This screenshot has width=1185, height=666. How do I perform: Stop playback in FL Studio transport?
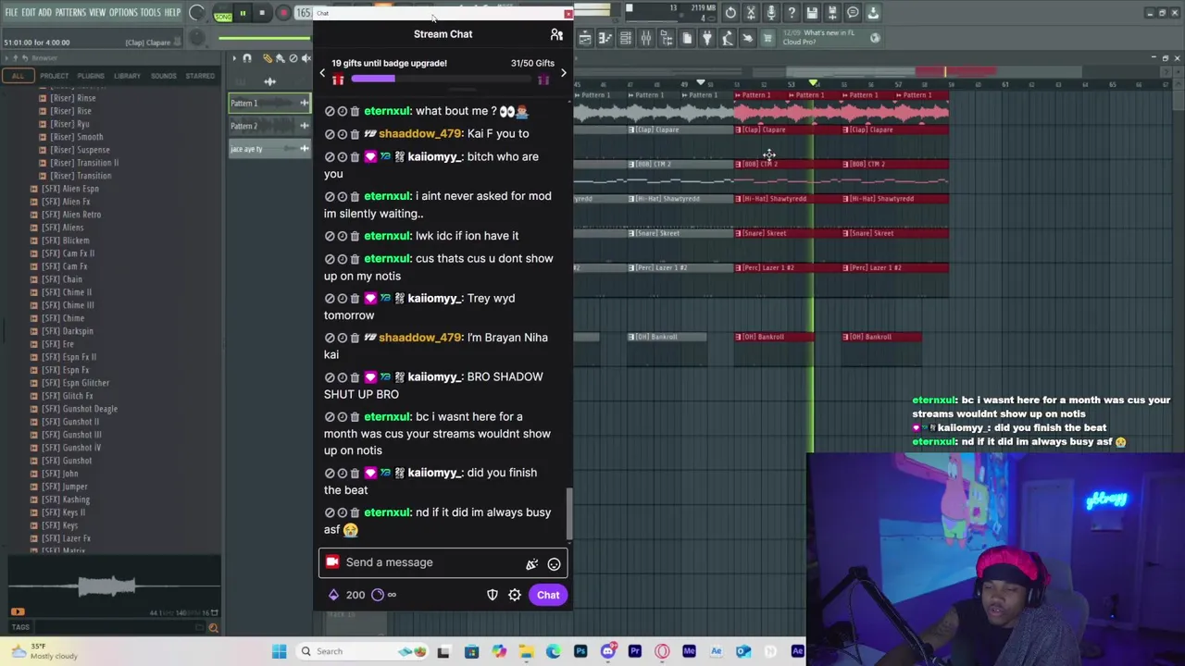(262, 14)
